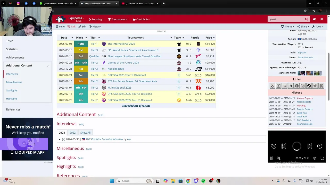Open the Facebook link in Links

point(297,86)
